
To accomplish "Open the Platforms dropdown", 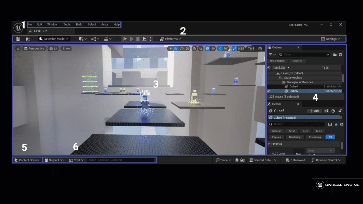I will [x=170, y=39].
